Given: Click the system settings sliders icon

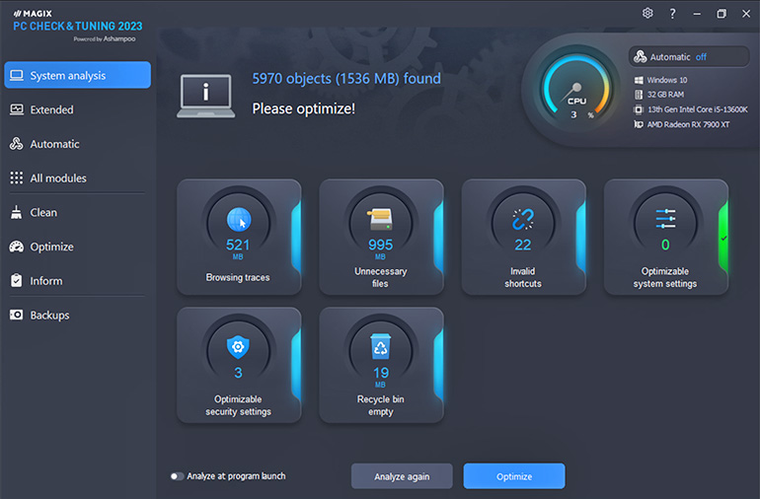Looking at the screenshot, I should pos(665,219).
